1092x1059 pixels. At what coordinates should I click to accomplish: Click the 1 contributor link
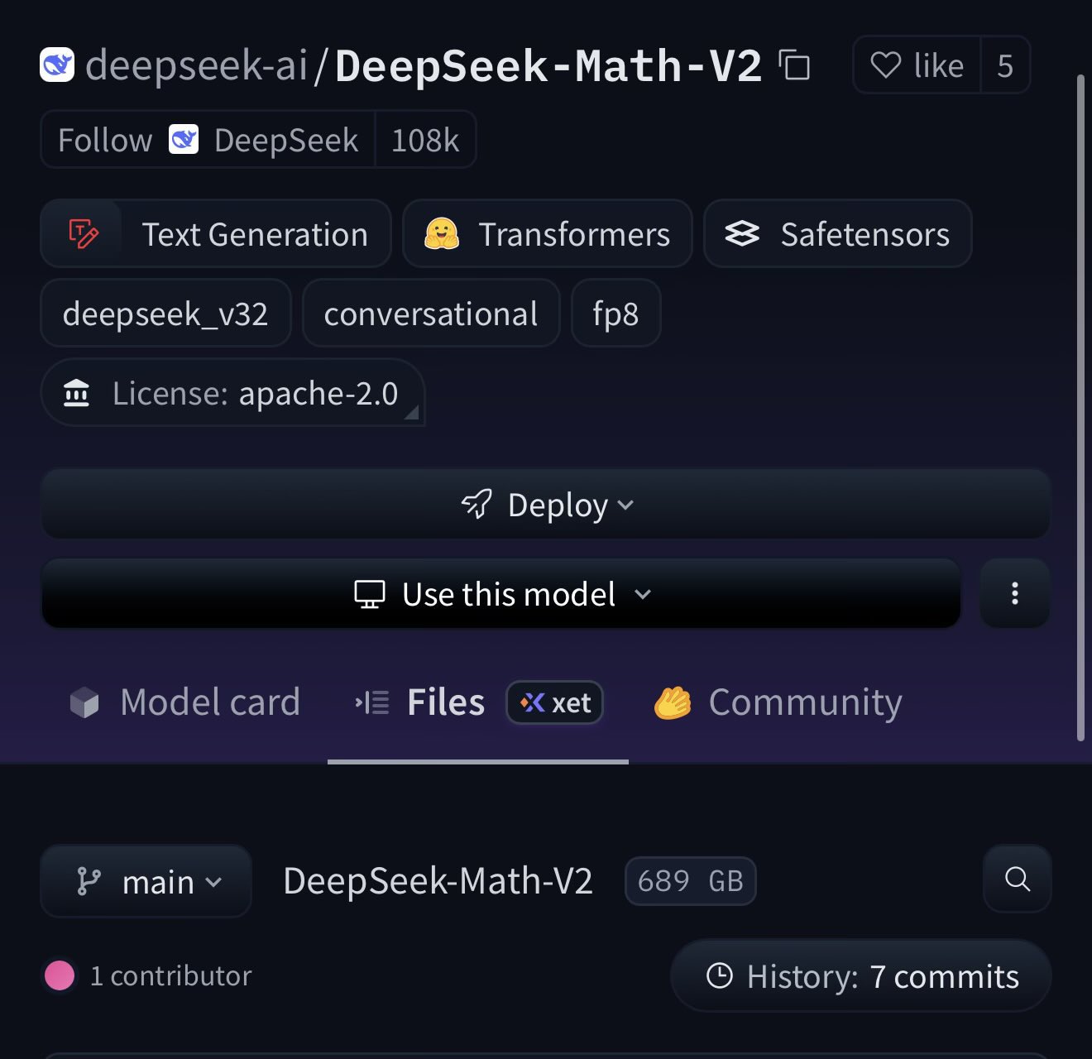(170, 976)
